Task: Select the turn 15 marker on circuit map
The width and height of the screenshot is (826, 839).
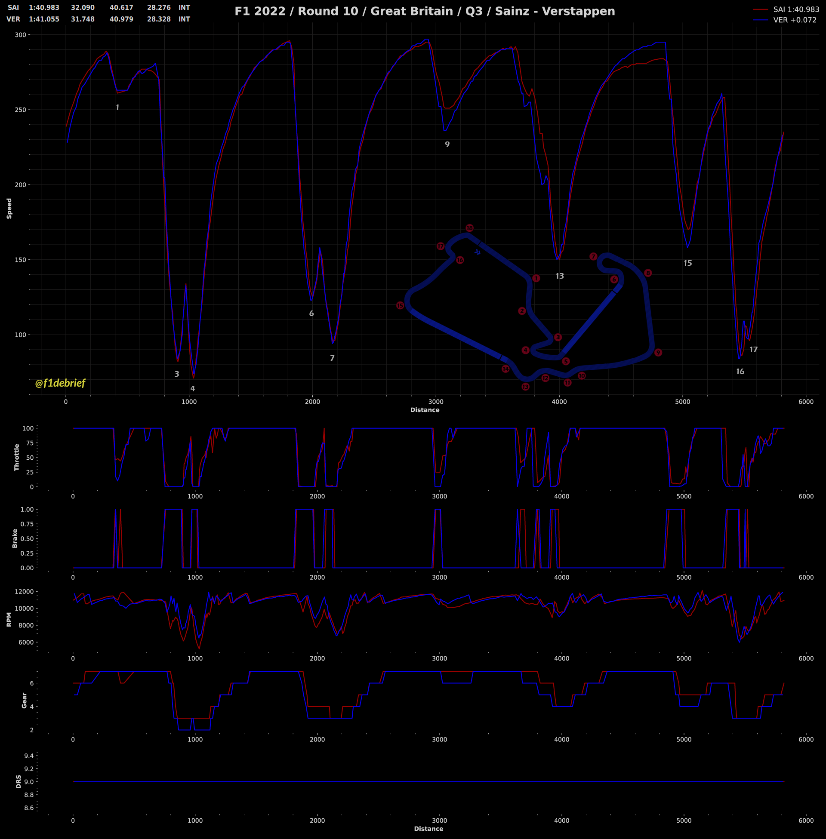Action: [400, 306]
